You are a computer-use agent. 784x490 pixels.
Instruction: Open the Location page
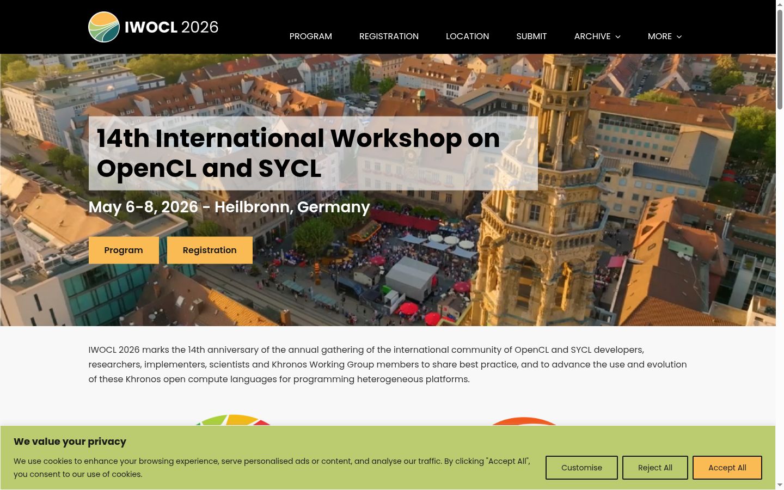(468, 36)
